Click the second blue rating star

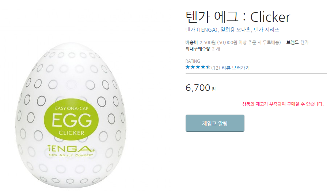pyautogui.click(x=193, y=67)
